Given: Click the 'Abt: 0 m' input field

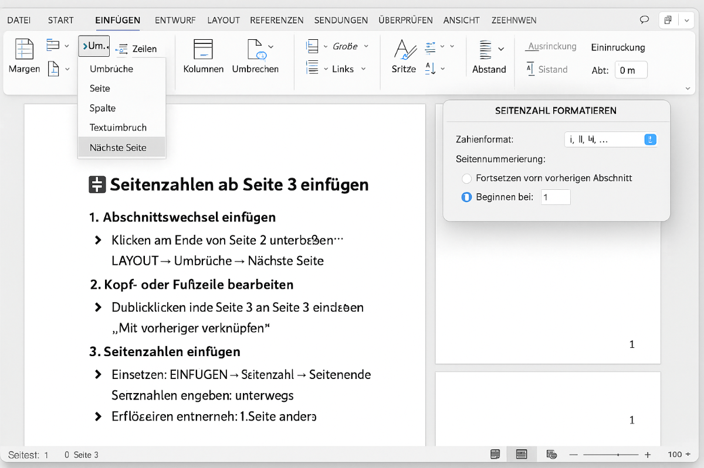Looking at the screenshot, I should click(x=631, y=69).
